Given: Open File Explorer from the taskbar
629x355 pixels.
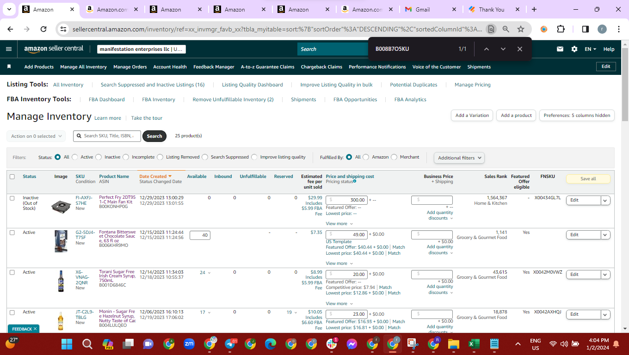Looking at the screenshot, I should click(x=453, y=344).
